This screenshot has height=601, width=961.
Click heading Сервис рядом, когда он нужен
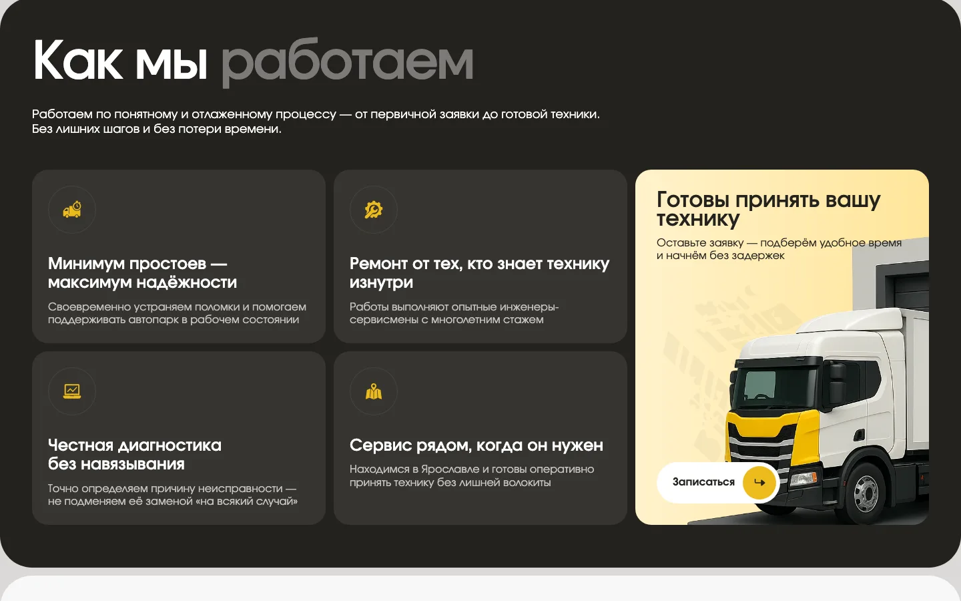pyautogui.click(x=476, y=445)
